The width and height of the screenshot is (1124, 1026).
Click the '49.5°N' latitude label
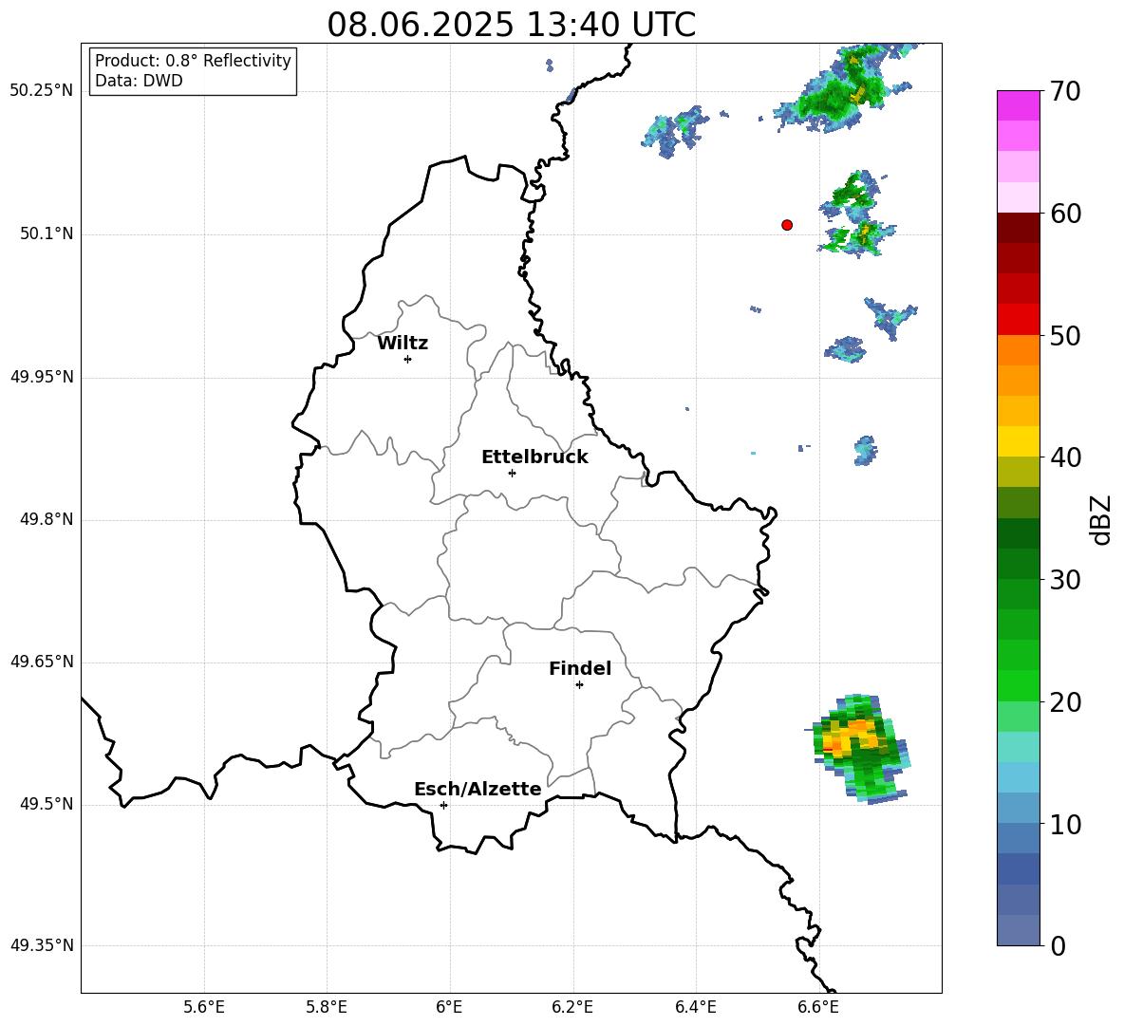(47, 805)
